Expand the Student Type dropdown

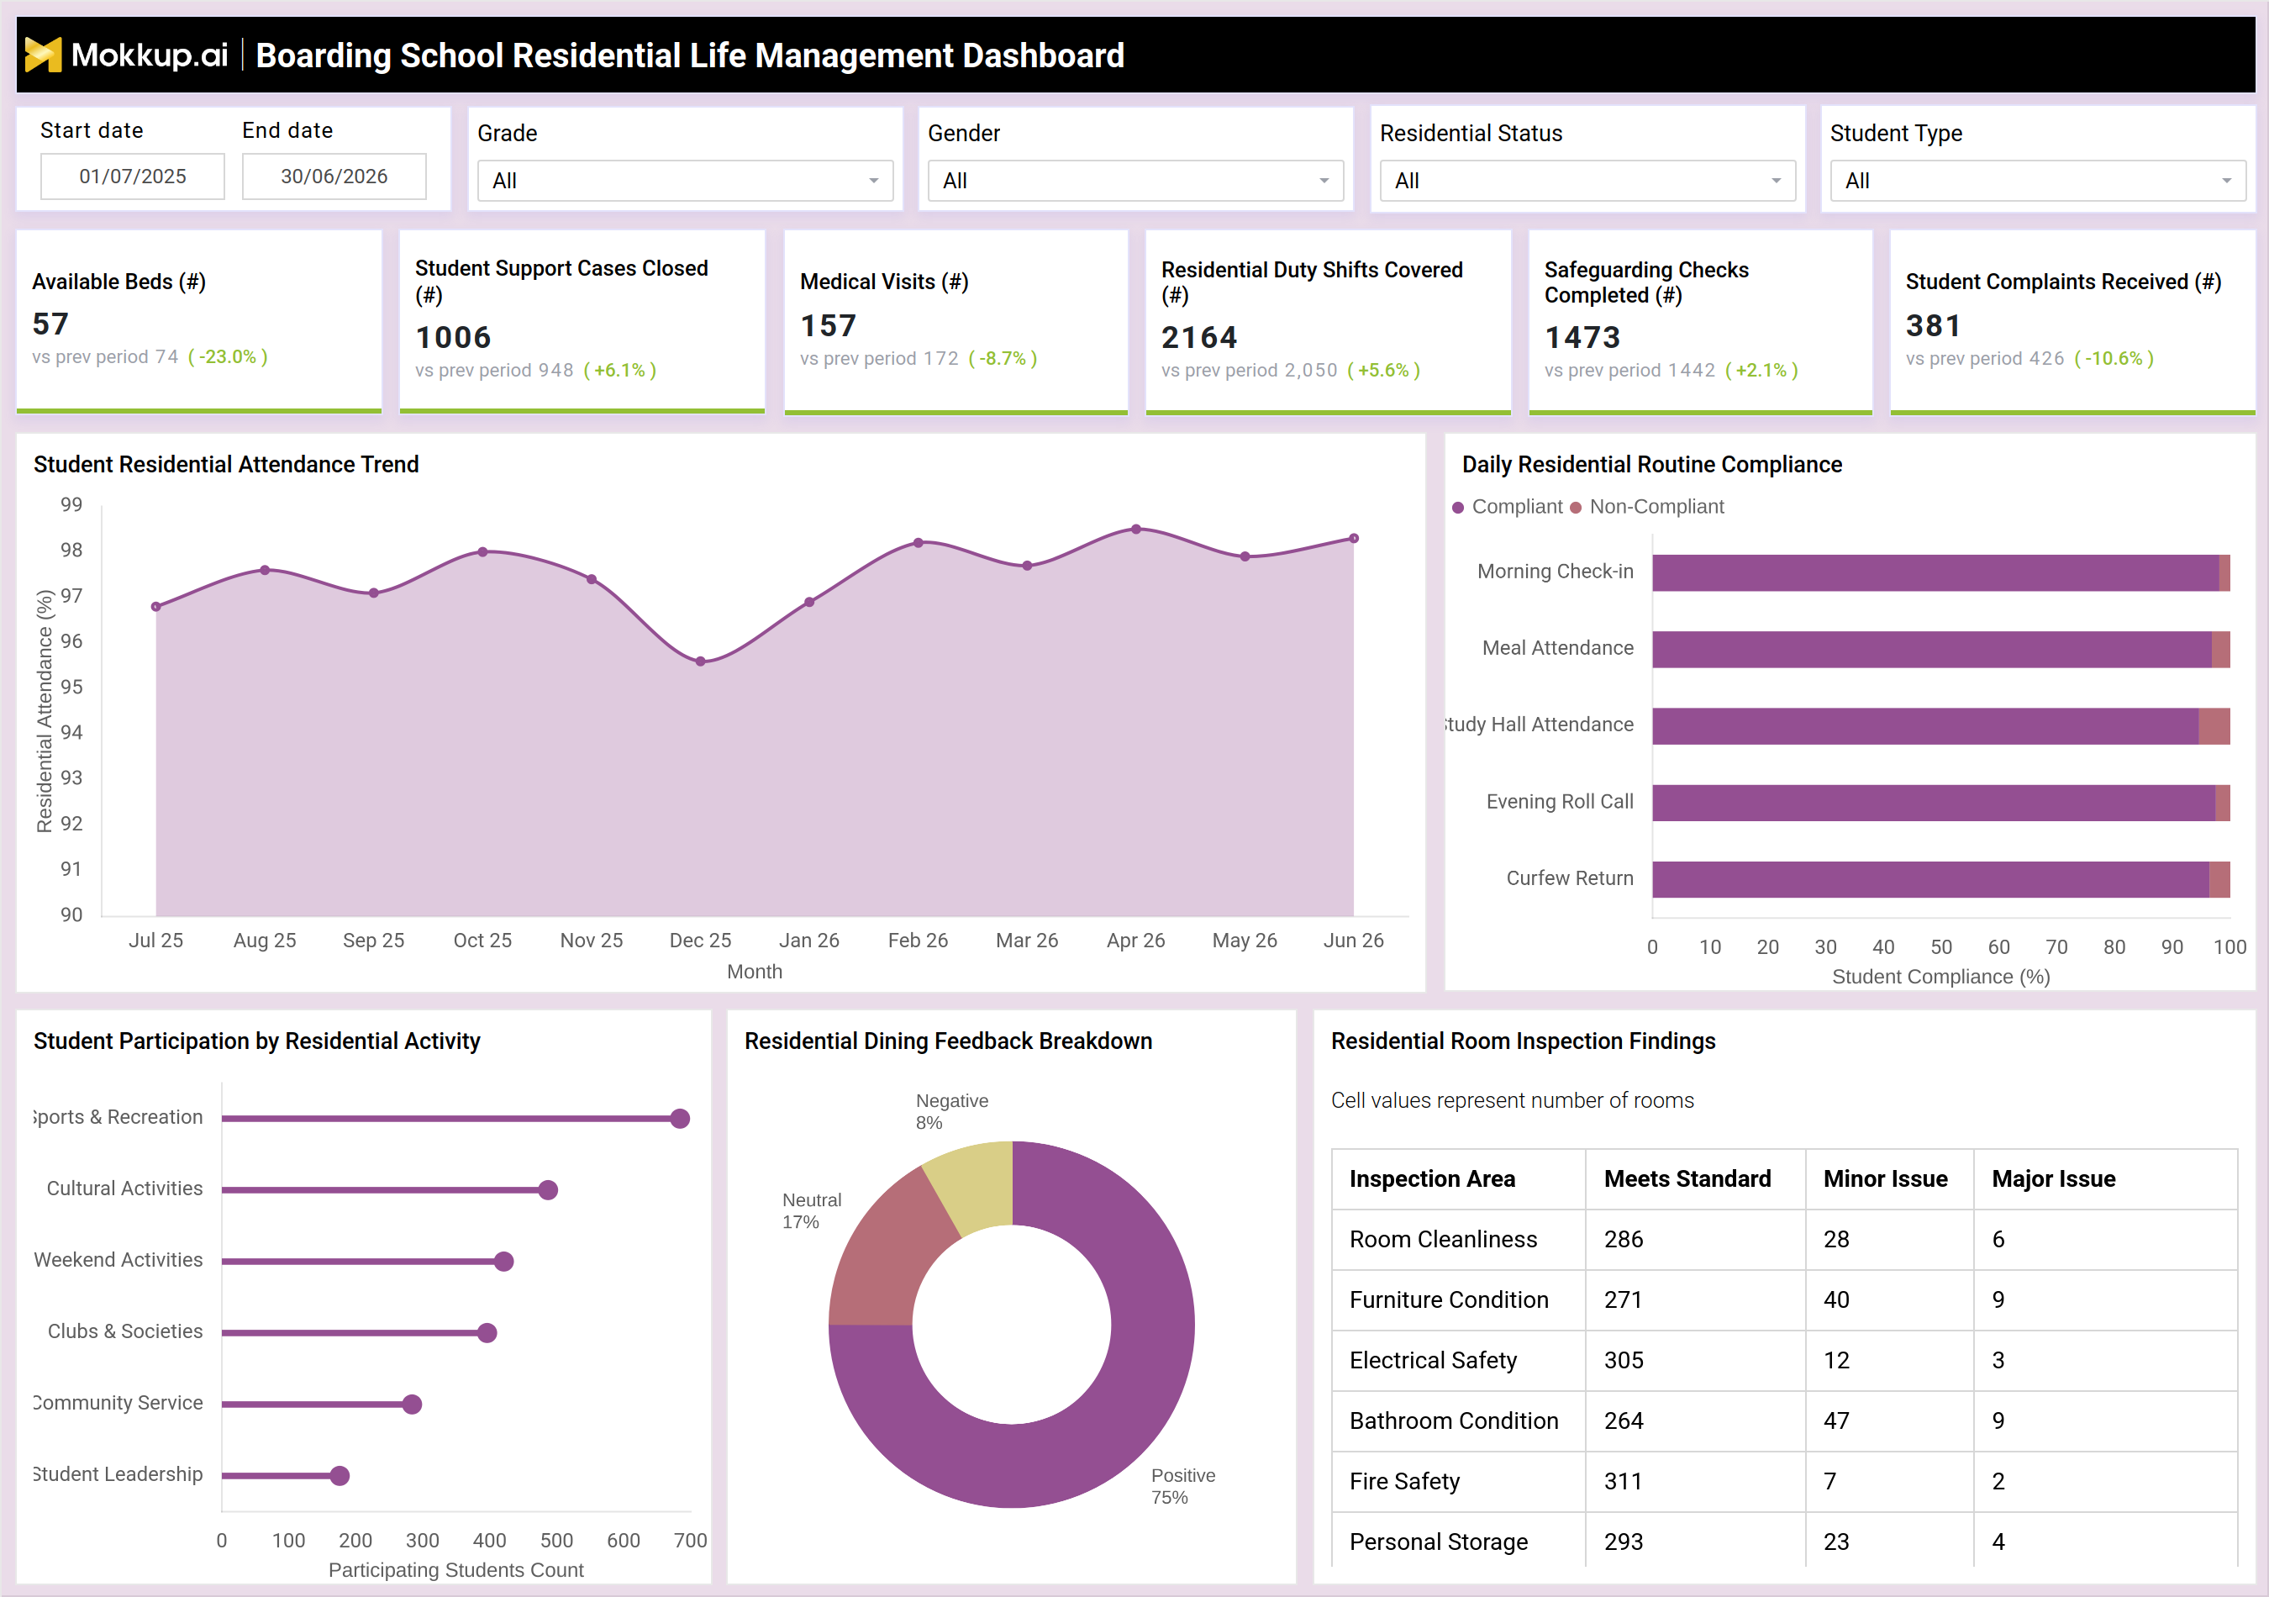click(x=2038, y=181)
